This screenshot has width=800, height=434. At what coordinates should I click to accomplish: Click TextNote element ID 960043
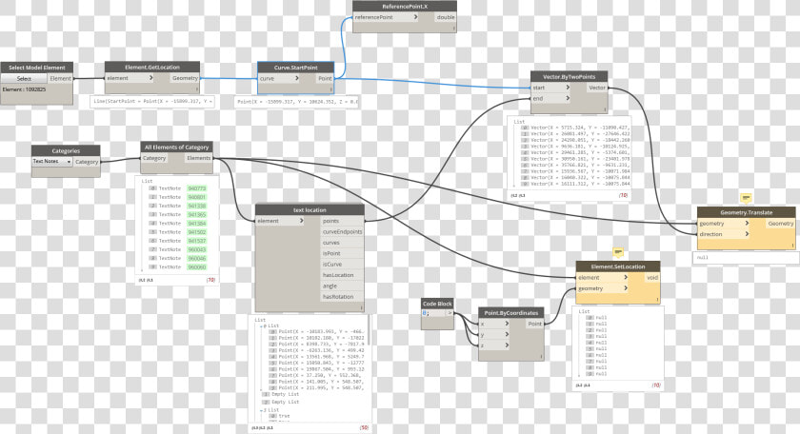pos(196,249)
